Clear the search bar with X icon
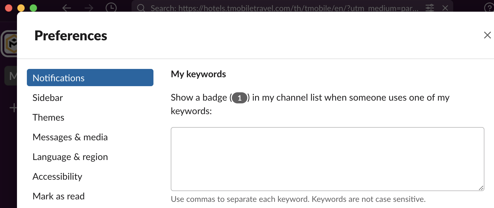The image size is (494, 208). 445,8
